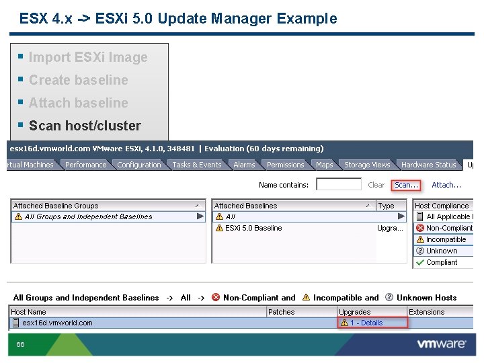Screen dimensions: 484x363
Task: Click warning icon next to 1 - Details
Action: pyautogui.click(x=344, y=323)
